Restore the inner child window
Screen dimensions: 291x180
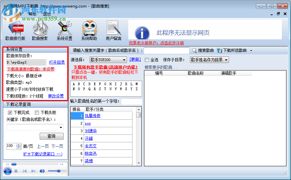pyautogui.click(x=278, y=14)
